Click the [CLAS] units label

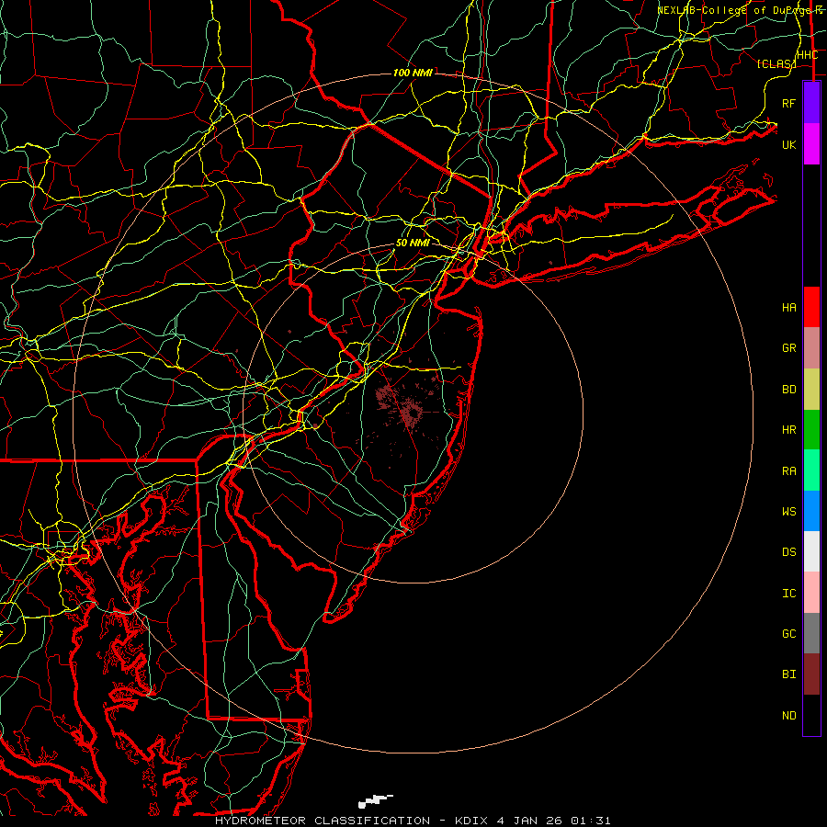776,63
